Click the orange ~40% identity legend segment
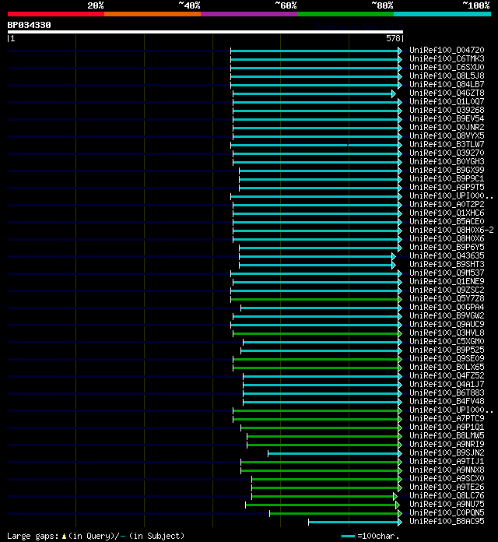The height and width of the screenshot is (542, 498). pyautogui.click(x=153, y=14)
